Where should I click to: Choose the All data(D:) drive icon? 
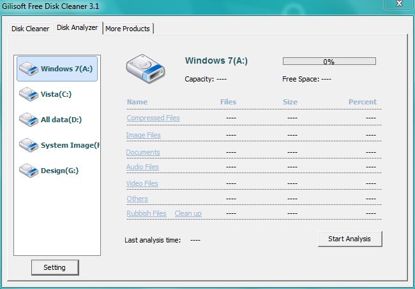pos(28,120)
